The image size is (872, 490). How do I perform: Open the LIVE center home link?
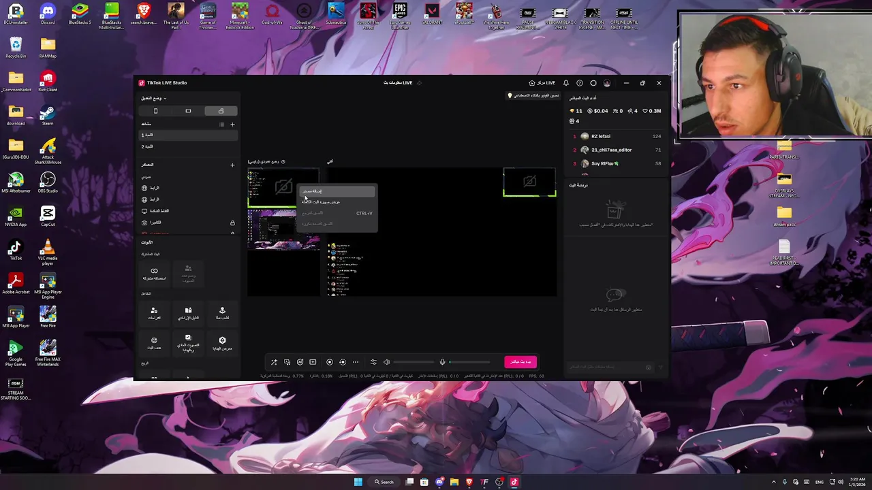tap(542, 83)
